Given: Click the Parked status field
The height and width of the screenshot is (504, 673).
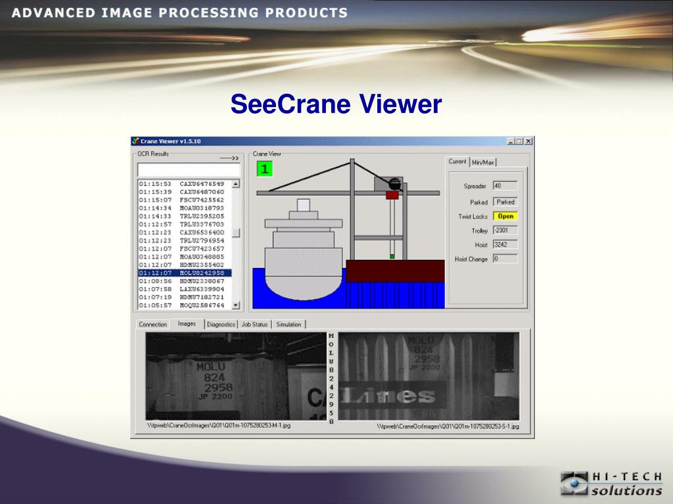Looking at the screenshot, I should (x=505, y=202).
